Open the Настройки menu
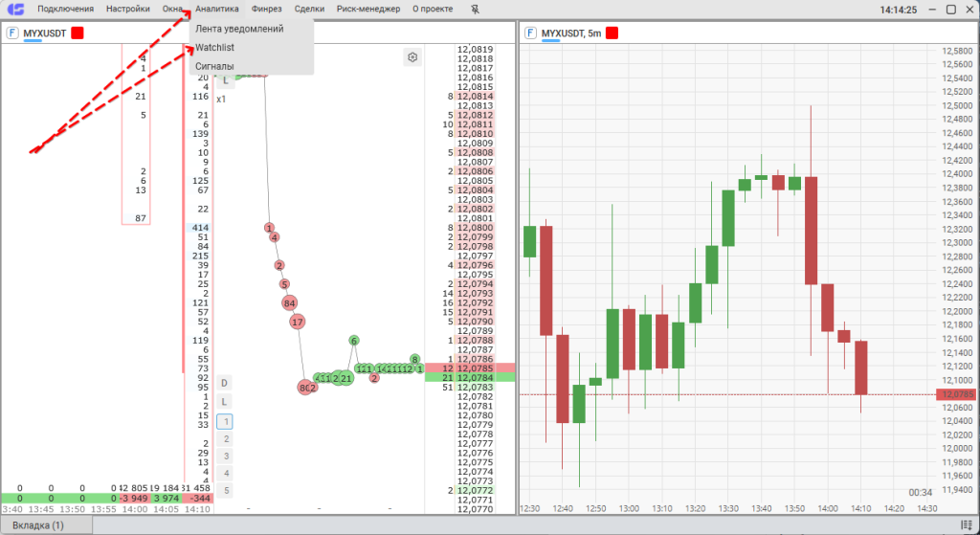The height and width of the screenshot is (535, 980). click(128, 9)
